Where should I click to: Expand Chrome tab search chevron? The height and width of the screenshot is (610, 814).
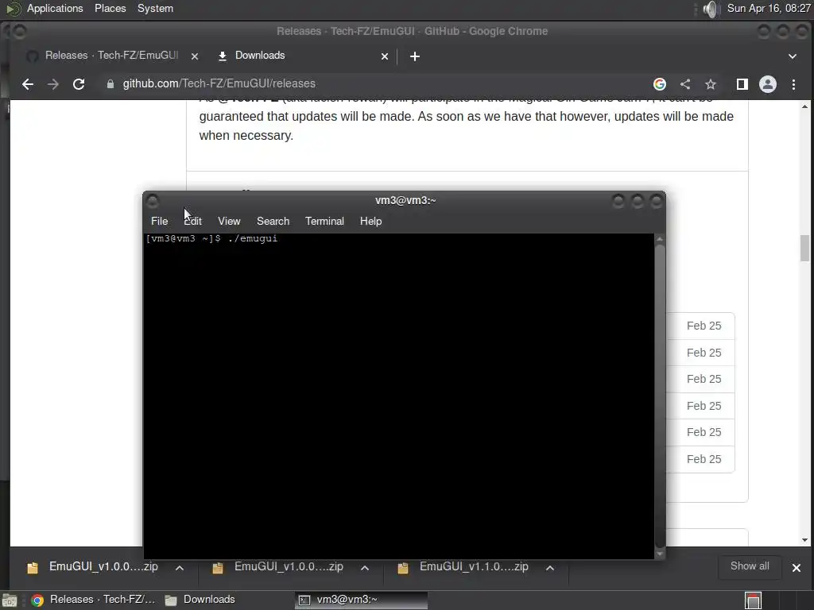[793, 56]
